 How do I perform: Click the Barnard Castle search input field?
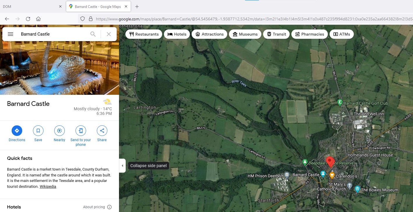(x=52, y=34)
